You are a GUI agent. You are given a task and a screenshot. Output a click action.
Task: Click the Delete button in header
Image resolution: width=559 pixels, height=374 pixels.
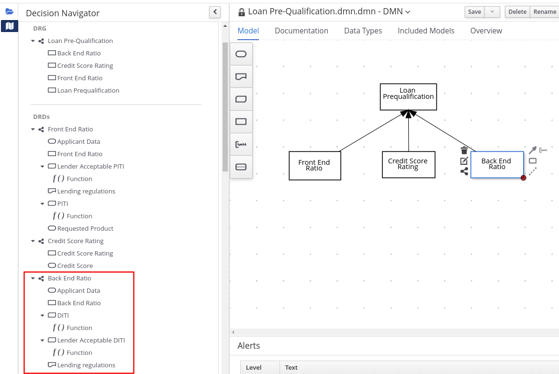(x=517, y=12)
